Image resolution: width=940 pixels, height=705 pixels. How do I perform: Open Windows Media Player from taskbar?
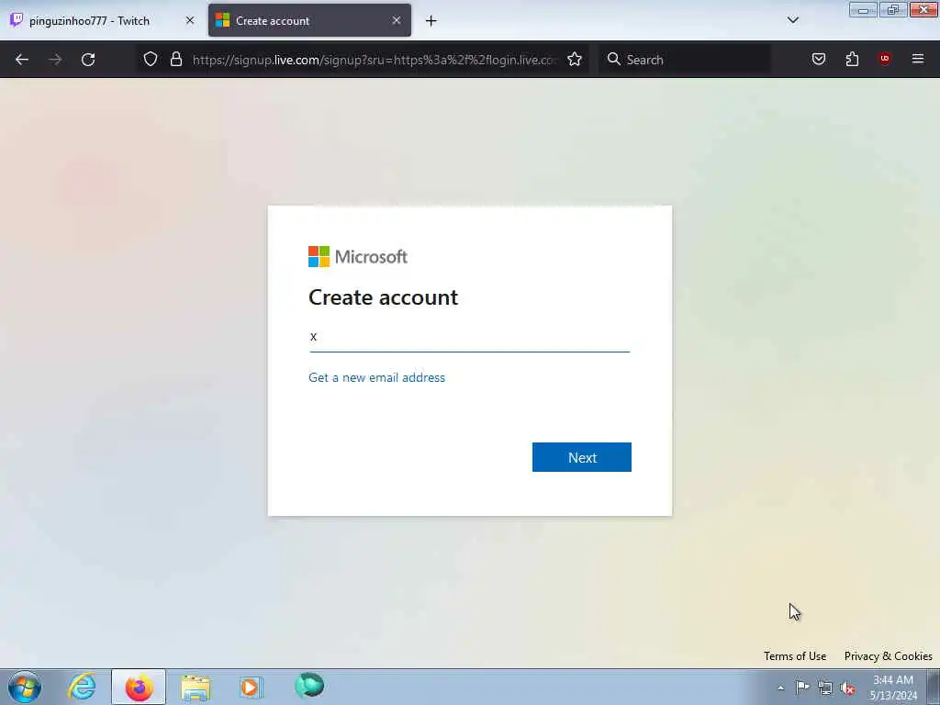[251, 687]
